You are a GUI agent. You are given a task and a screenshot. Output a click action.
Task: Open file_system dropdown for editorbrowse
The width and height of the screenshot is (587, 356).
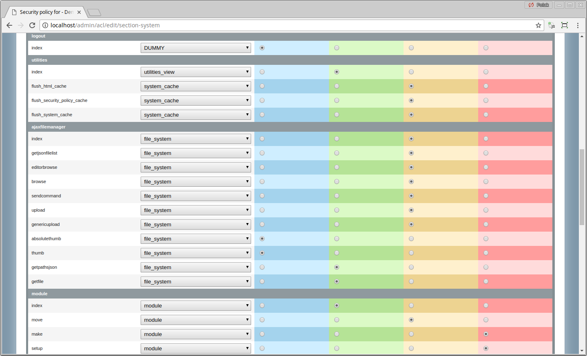[196, 167]
